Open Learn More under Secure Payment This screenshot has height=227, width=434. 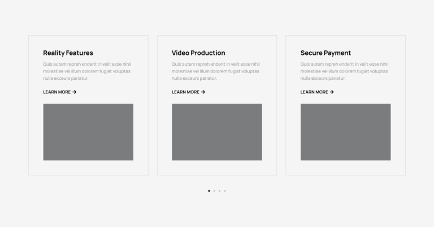pos(314,92)
